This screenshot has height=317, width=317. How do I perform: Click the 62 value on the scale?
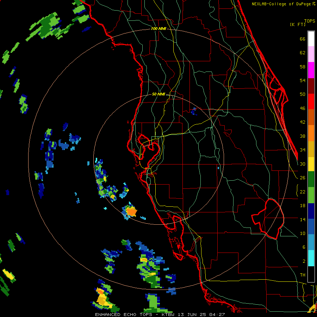[x=303, y=53]
